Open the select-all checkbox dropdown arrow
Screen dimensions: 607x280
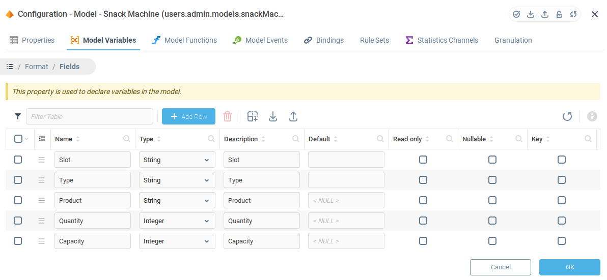tap(27, 139)
